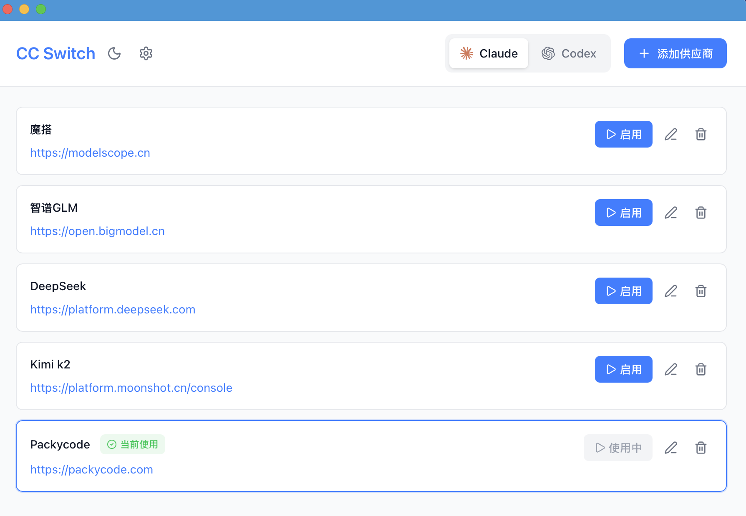Edit the Kimi k2 provider
The width and height of the screenshot is (746, 516).
coord(671,369)
